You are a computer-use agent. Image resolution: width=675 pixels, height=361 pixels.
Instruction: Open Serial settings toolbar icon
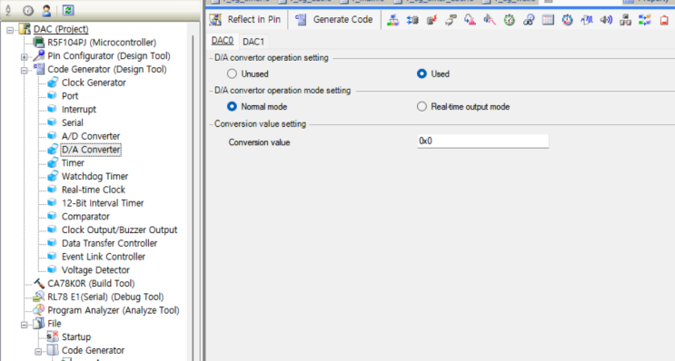click(x=452, y=20)
